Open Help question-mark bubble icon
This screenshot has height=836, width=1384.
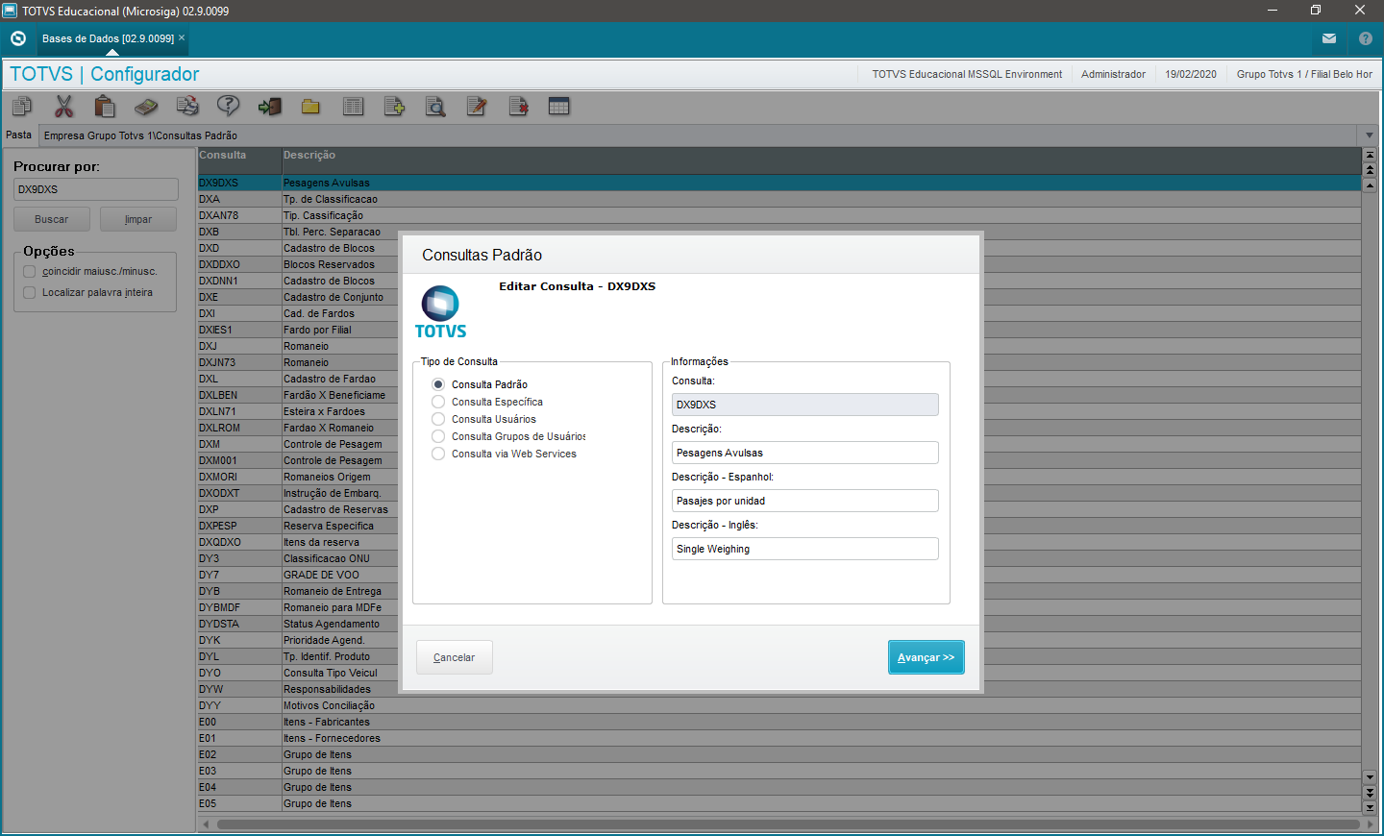pyautogui.click(x=228, y=106)
